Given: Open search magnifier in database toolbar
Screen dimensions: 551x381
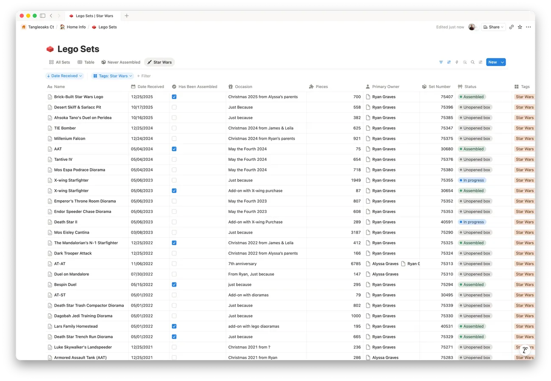Looking at the screenshot, I should coord(473,62).
